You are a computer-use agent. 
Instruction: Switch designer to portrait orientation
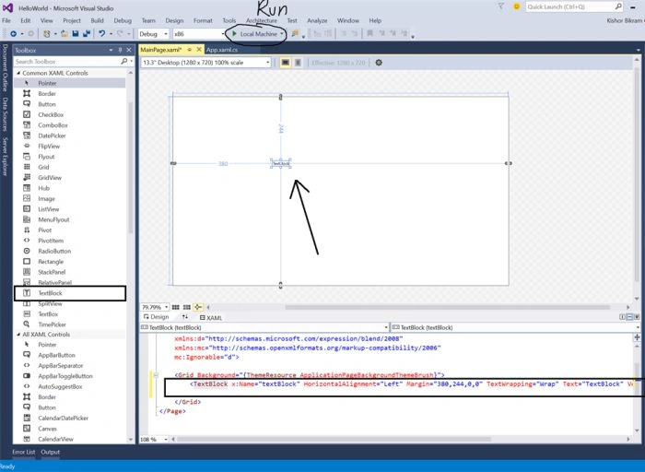pyautogui.click(x=298, y=63)
